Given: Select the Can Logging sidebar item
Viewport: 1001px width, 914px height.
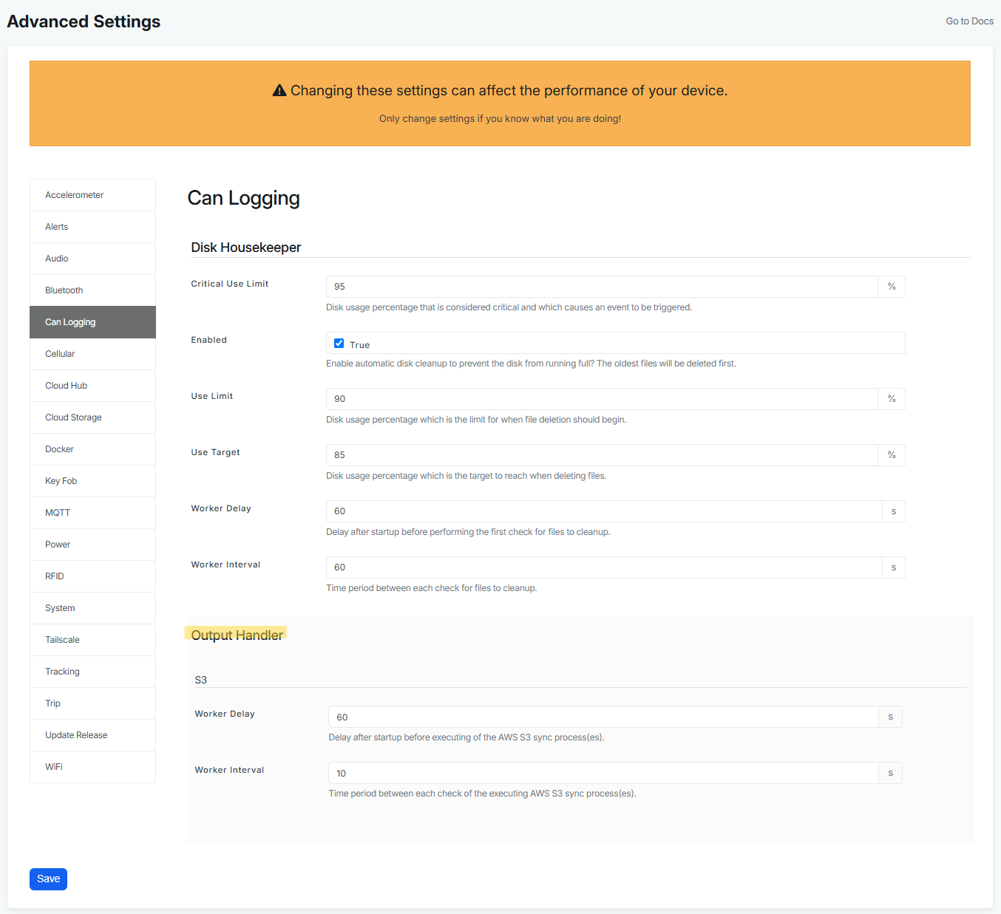Looking at the screenshot, I should coord(92,322).
